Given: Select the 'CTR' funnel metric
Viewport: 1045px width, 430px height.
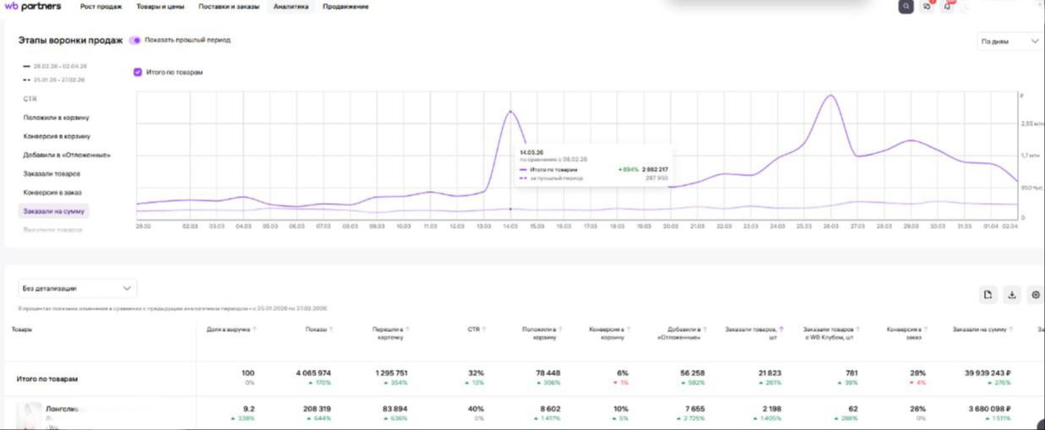Looking at the screenshot, I should (30, 99).
